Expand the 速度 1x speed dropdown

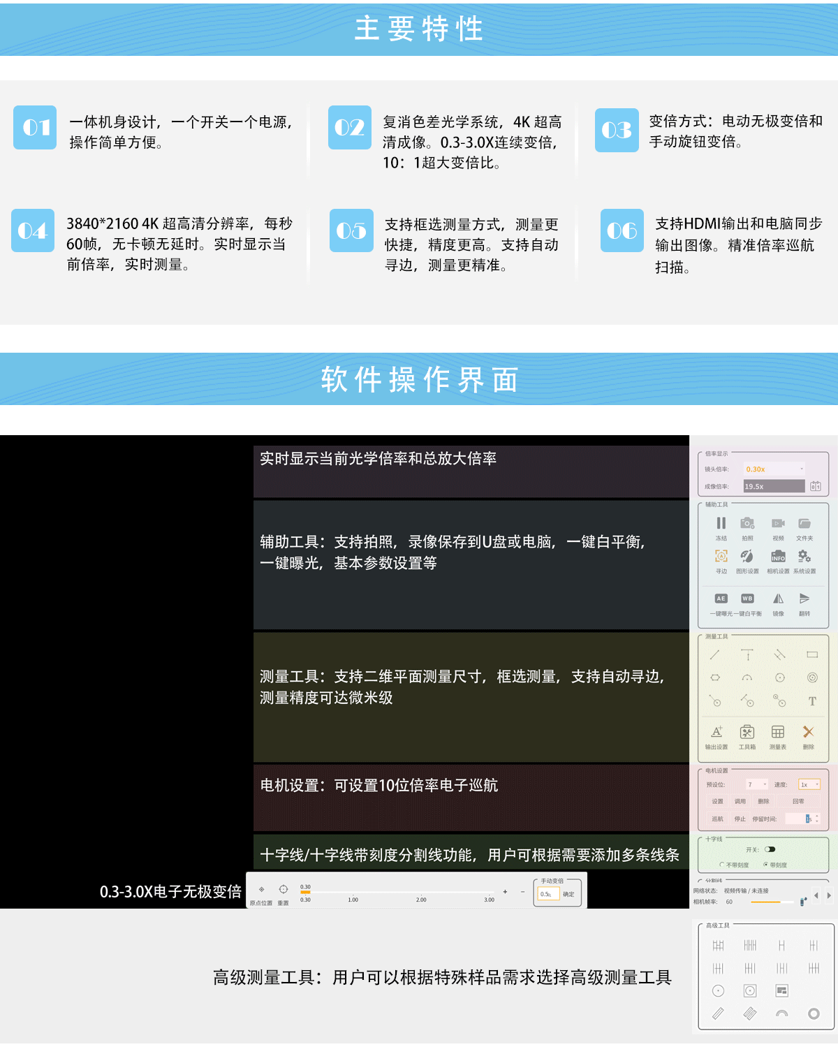coord(809,784)
